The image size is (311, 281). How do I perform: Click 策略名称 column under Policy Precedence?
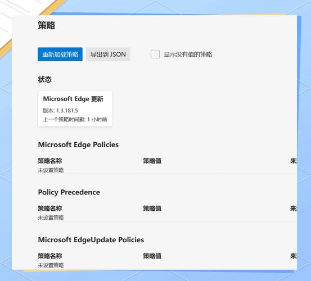pos(50,209)
